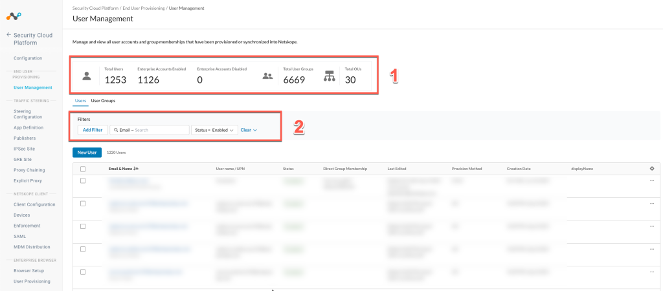Open the third row's three-dot menu
This screenshot has width=663, height=291.
click(651, 226)
